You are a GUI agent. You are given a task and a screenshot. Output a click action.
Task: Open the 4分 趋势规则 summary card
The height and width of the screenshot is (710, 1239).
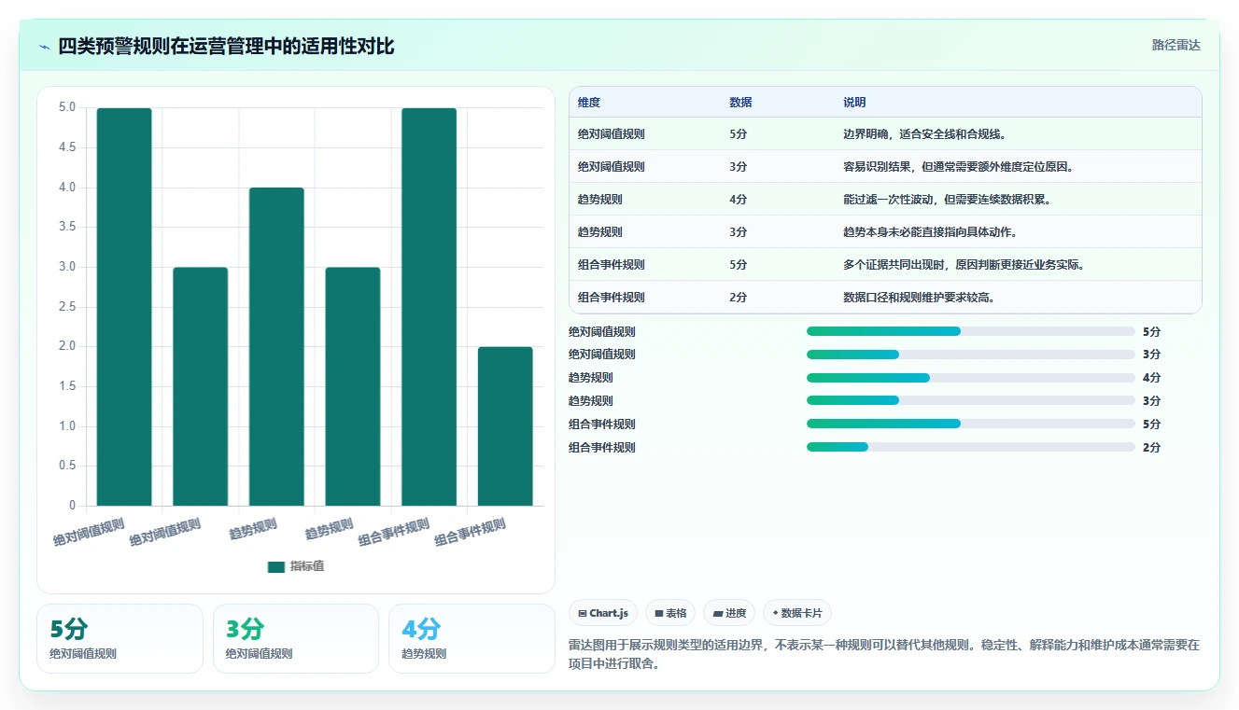point(472,638)
